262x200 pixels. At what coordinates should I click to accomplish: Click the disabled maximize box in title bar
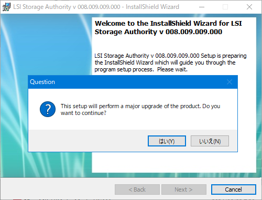[x=225, y=7]
